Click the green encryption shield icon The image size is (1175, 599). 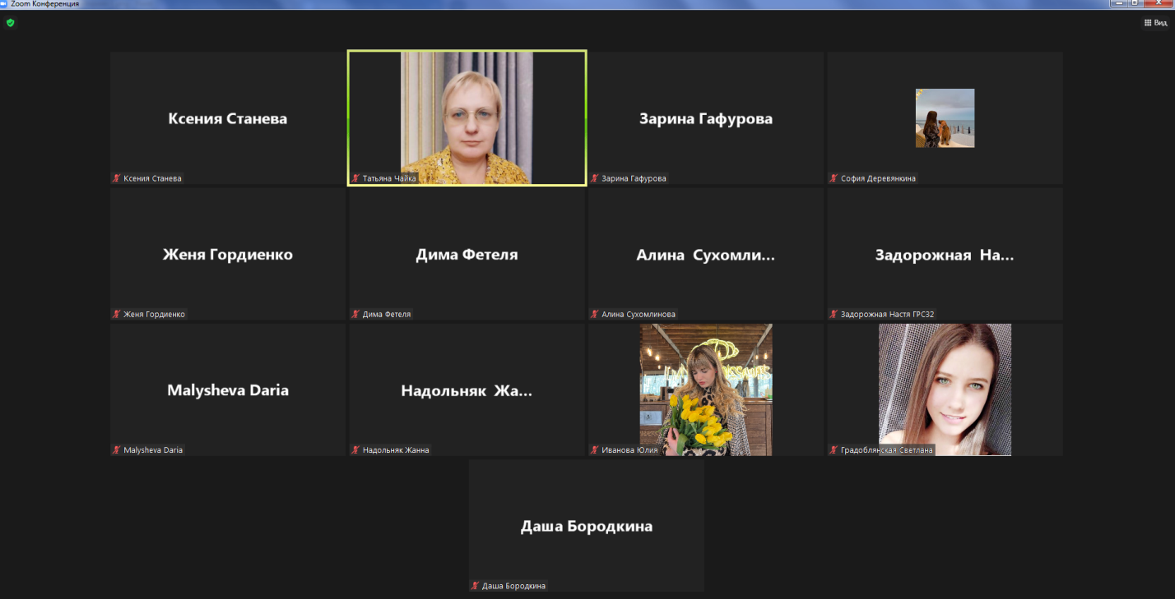point(11,23)
